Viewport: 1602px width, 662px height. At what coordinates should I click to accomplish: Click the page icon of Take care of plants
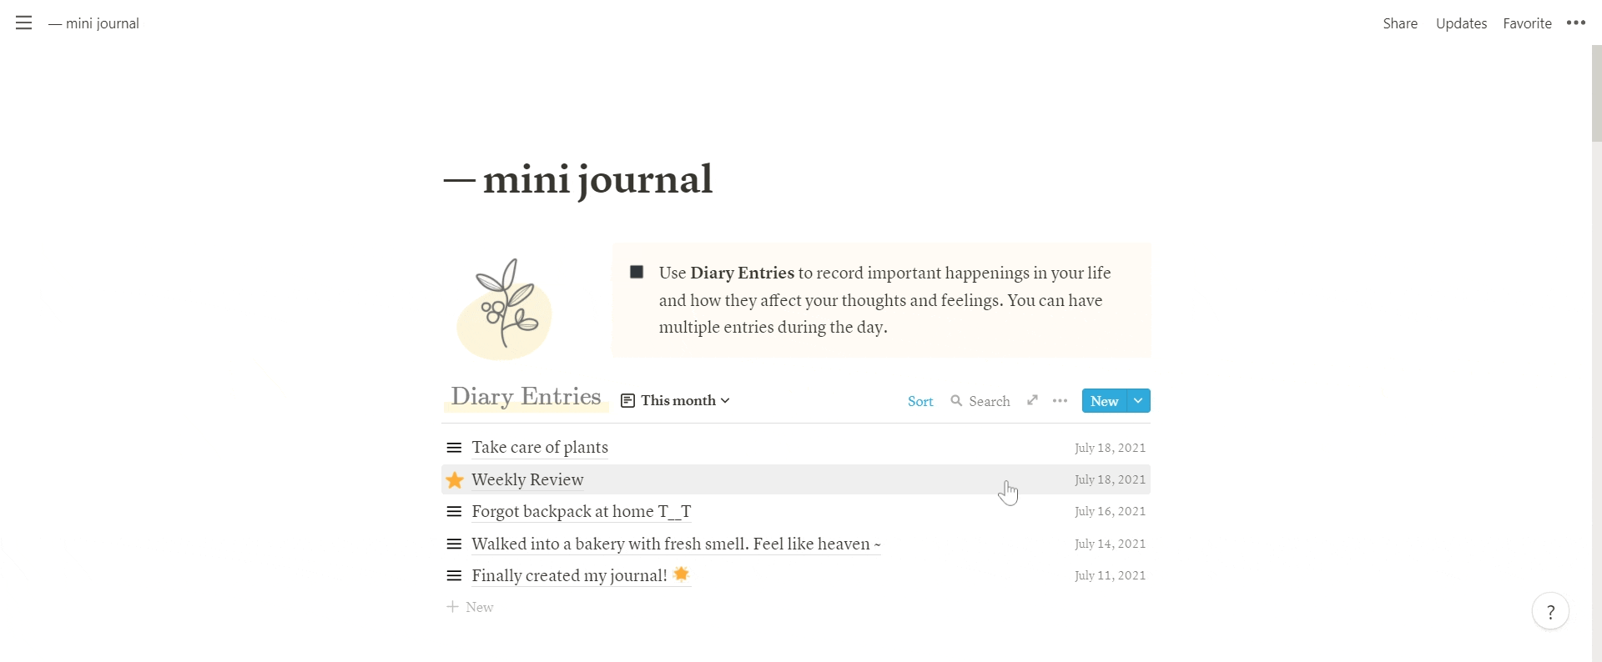click(454, 449)
